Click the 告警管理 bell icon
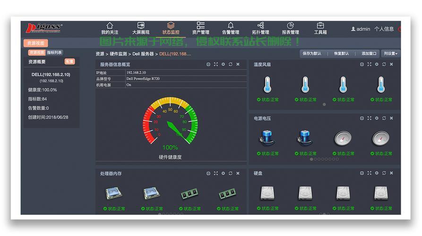Image resolution: width=422 pixels, height=236 pixels. [231, 25]
